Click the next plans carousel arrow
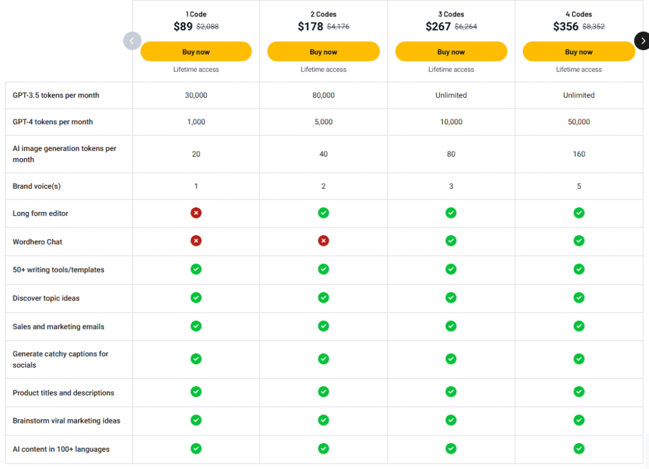 point(643,41)
